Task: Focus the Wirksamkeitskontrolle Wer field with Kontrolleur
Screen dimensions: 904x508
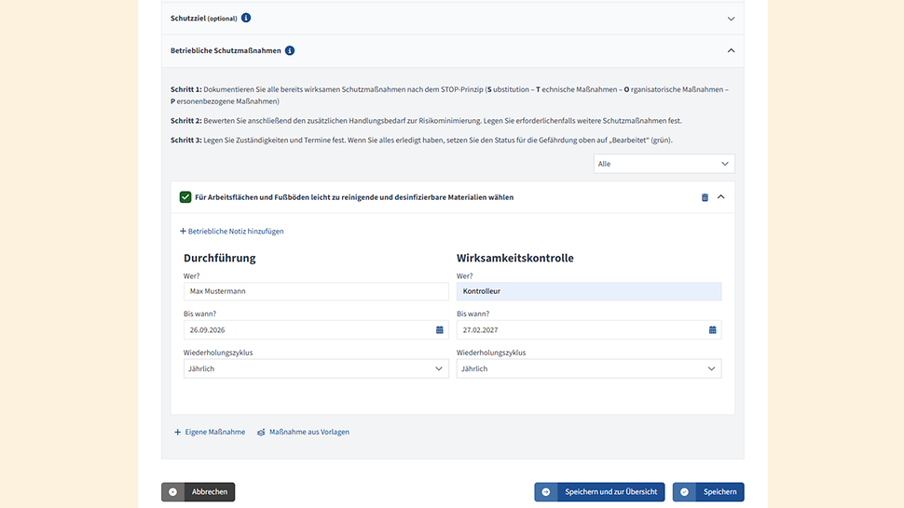Action: pos(589,291)
